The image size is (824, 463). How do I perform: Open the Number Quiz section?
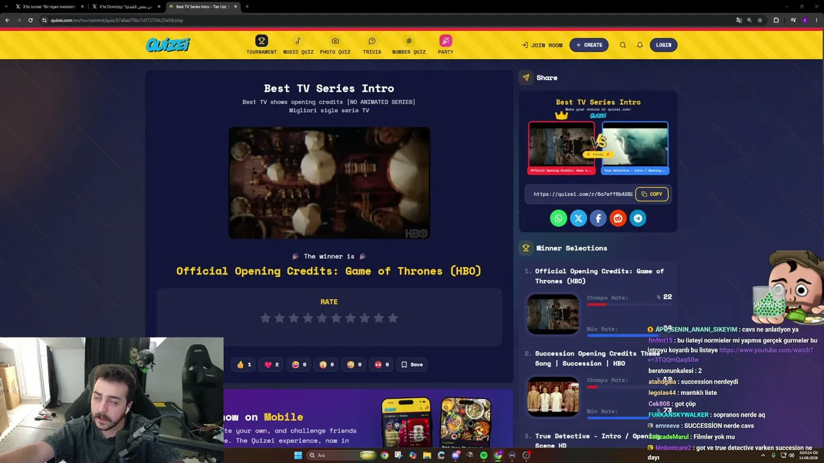(x=409, y=45)
